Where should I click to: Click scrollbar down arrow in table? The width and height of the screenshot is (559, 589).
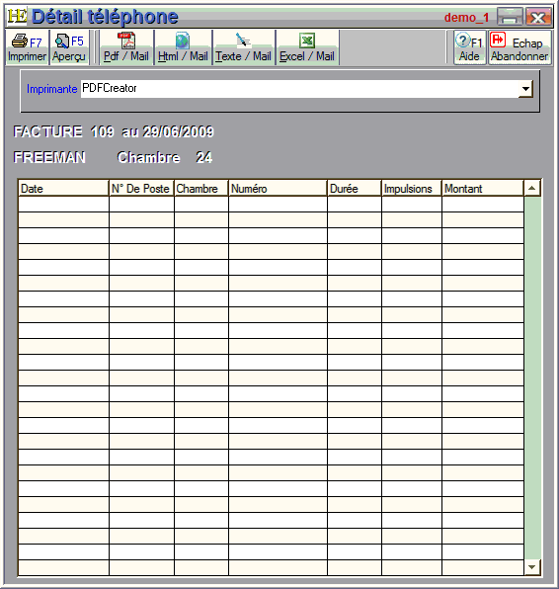click(532, 567)
